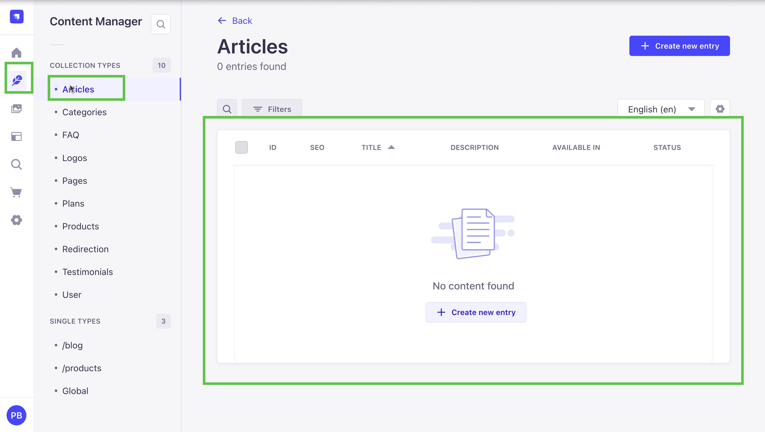This screenshot has width=765, height=432.
Task: Select Categories collection type
Action: tap(84, 112)
